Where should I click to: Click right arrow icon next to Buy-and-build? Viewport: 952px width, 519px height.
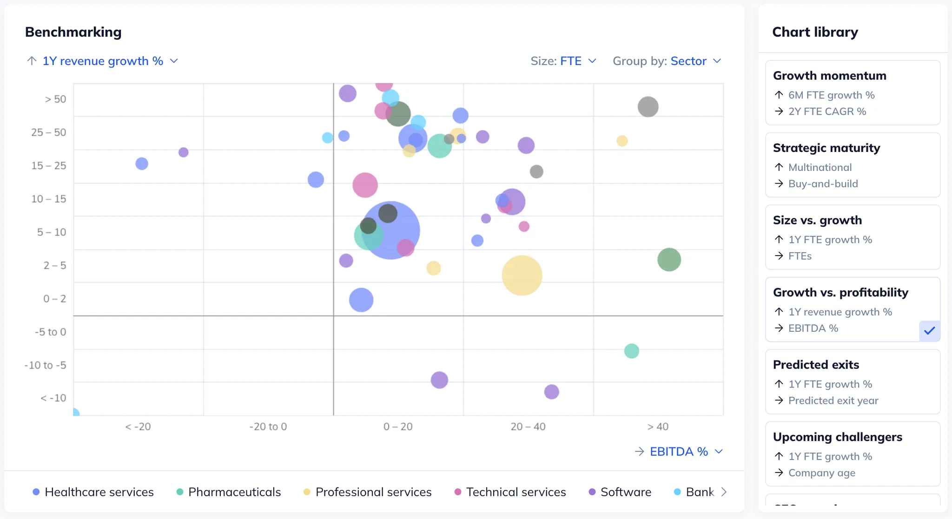[779, 184]
